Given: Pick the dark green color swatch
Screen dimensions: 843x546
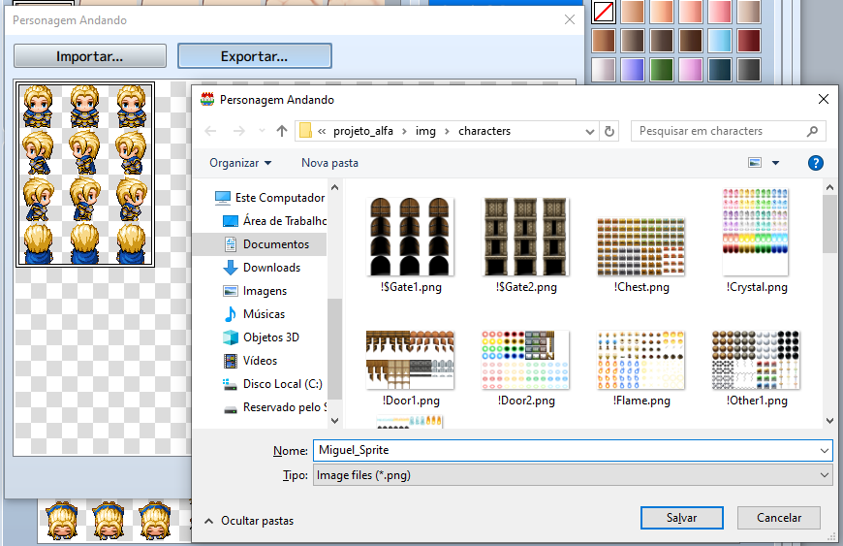Looking at the screenshot, I should pyautogui.click(x=661, y=70).
